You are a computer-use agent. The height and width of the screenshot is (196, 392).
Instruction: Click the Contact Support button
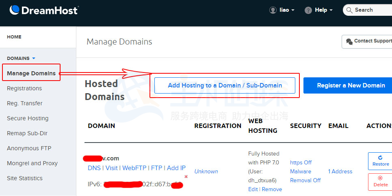367,42
